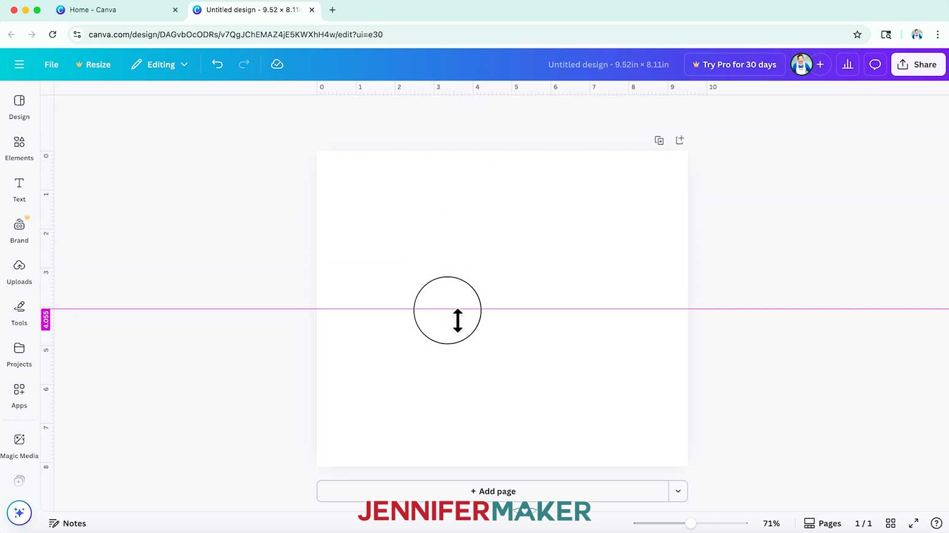The image size is (949, 533).
Task: Open the Design panel
Action: tap(19, 107)
